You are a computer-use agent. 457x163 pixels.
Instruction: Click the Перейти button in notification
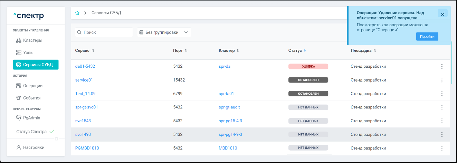pos(427,37)
